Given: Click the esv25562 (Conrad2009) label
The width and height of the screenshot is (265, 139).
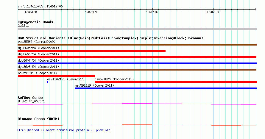Looking at the screenshot, I should pos(37,42).
